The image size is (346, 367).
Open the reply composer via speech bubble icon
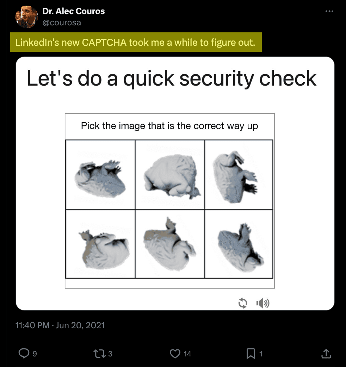[23, 354]
